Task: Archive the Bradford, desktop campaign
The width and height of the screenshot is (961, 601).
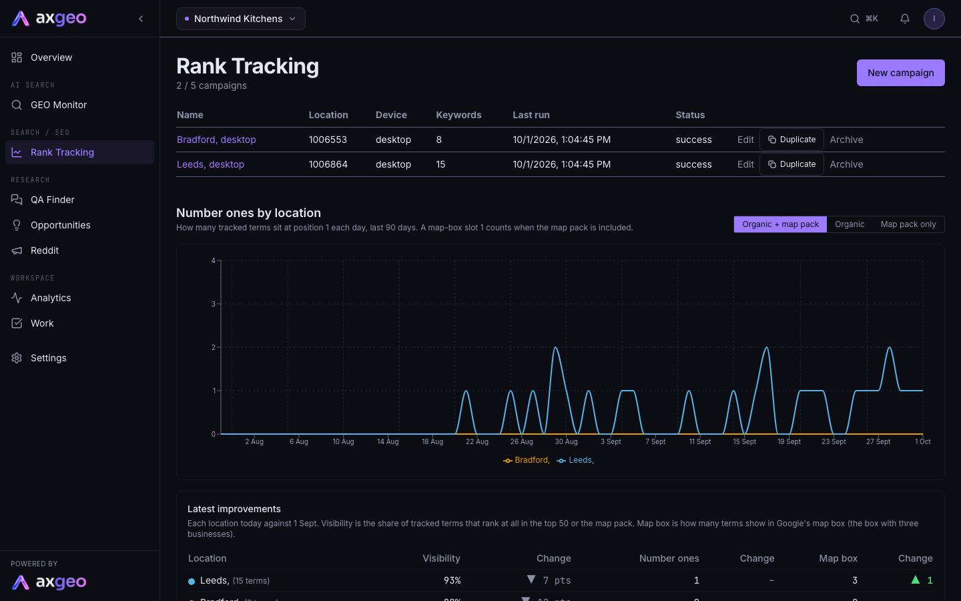Action: [846, 140]
